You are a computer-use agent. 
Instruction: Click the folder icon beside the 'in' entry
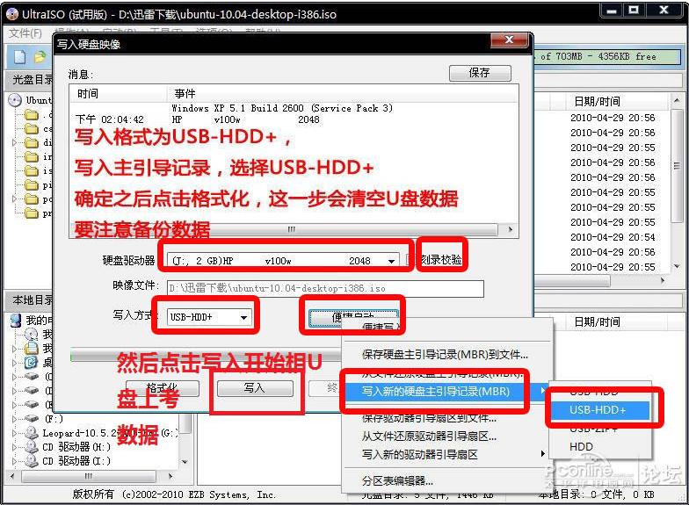click(32, 156)
